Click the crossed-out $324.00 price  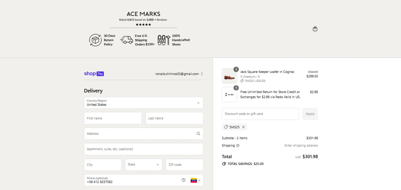(313, 72)
